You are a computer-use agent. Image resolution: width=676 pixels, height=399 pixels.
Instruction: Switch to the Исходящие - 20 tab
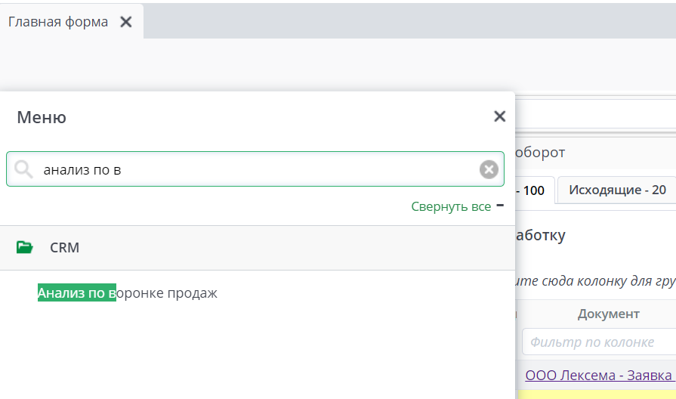click(617, 190)
